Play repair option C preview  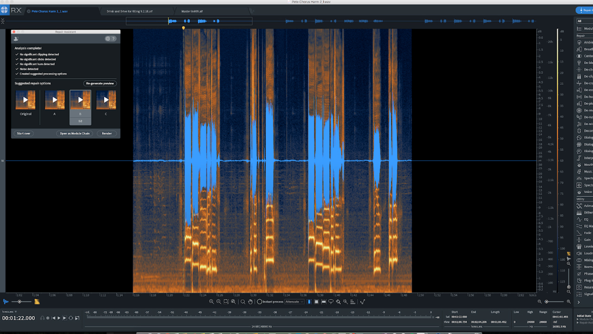pyautogui.click(x=106, y=100)
